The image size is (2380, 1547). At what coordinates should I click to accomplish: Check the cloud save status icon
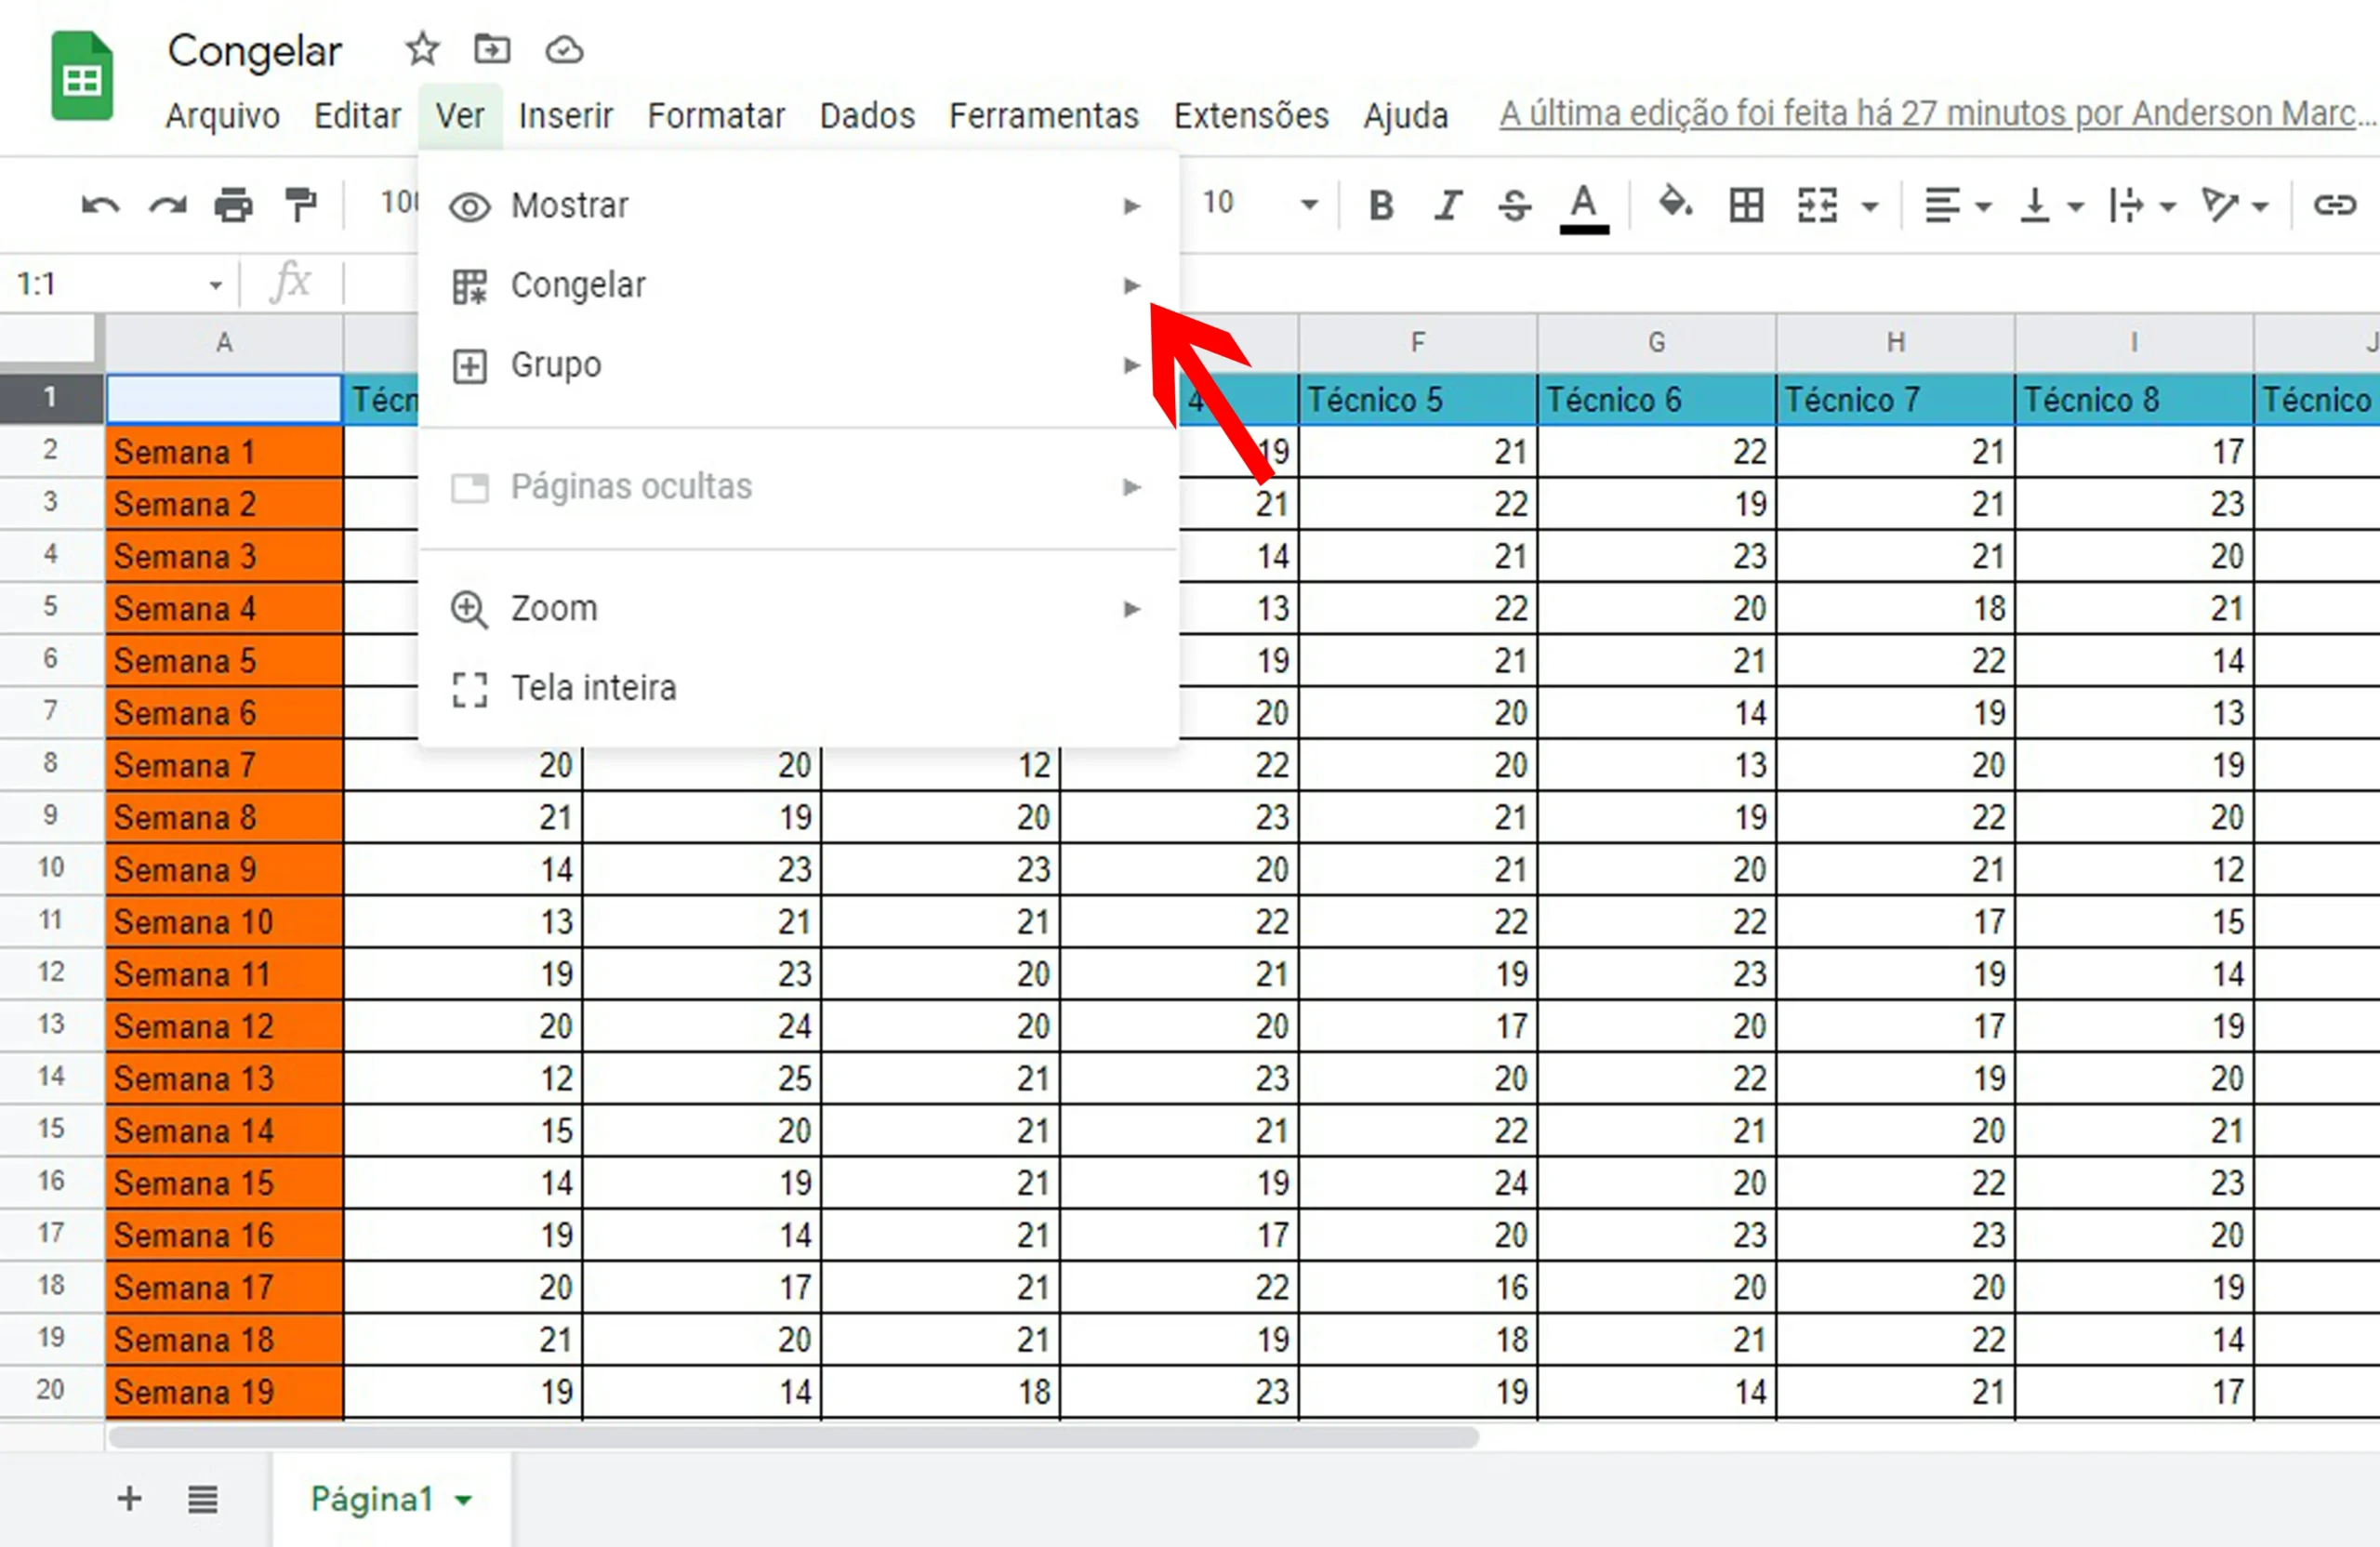(564, 49)
